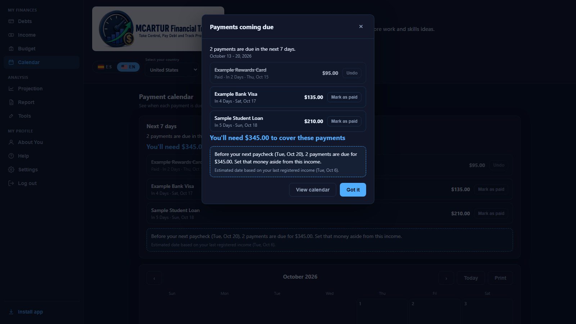Click "October 13 - 20, 2026" date range

pos(231,56)
